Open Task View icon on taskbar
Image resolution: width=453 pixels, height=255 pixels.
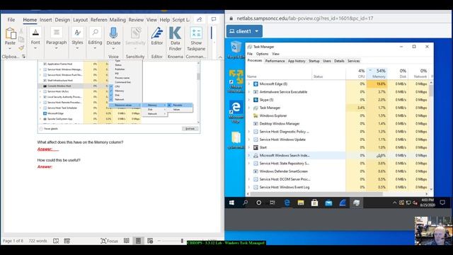tap(273, 203)
